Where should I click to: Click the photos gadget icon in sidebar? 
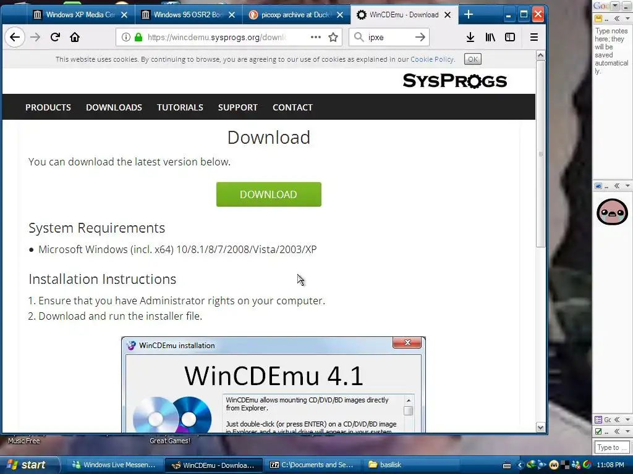click(x=598, y=186)
